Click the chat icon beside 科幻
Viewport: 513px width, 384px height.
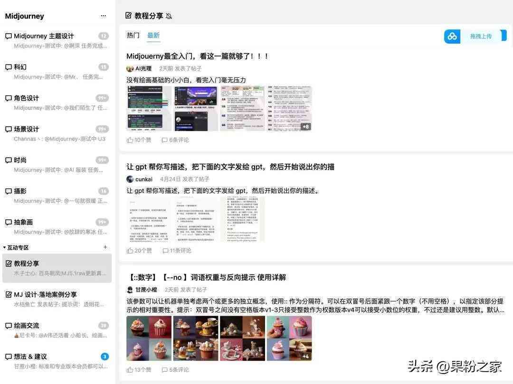pyautogui.click(x=9, y=67)
